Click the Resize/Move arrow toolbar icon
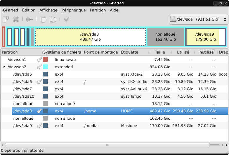229x155 pixels. tap(29, 19)
